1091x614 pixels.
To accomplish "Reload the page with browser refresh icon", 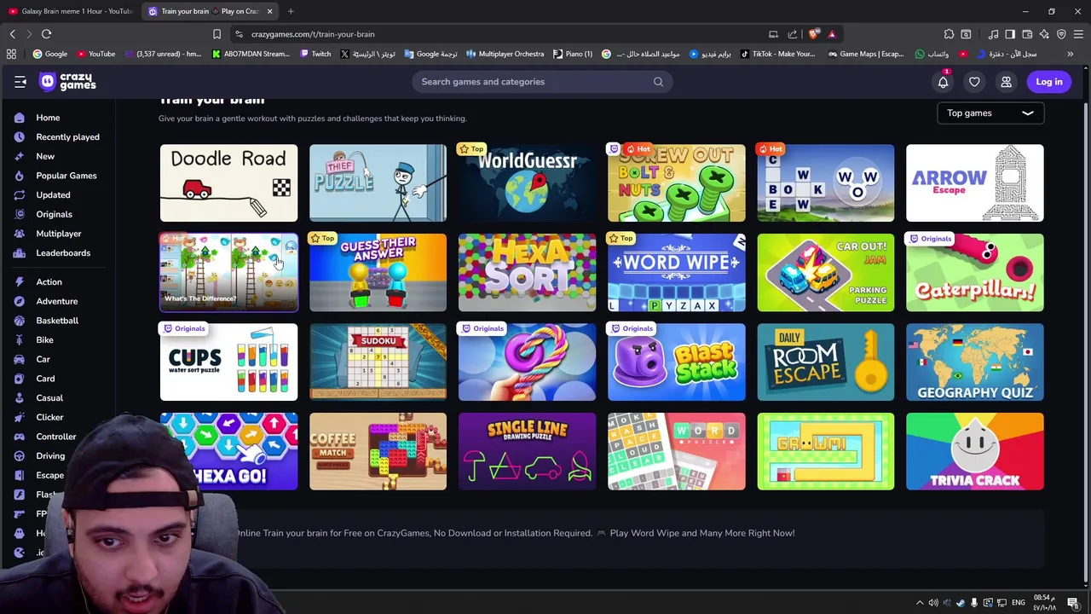I will tap(47, 34).
